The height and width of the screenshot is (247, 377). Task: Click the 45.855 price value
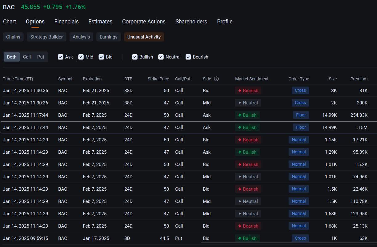[x=30, y=7]
